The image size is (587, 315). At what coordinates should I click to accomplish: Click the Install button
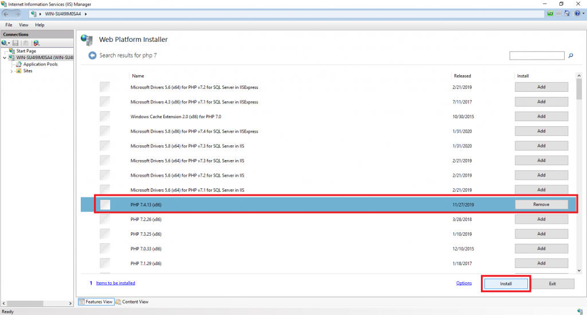pos(506,283)
